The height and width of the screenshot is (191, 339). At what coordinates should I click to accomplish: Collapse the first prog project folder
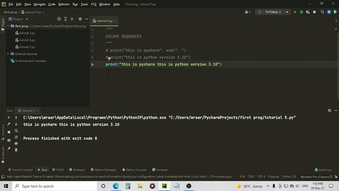coord(8,26)
